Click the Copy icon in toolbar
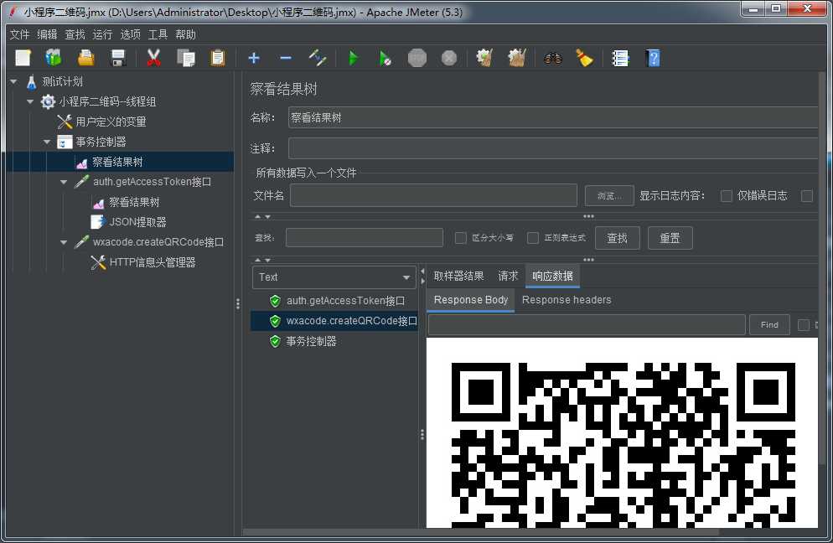The width and height of the screenshot is (833, 543). (x=186, y=57)
